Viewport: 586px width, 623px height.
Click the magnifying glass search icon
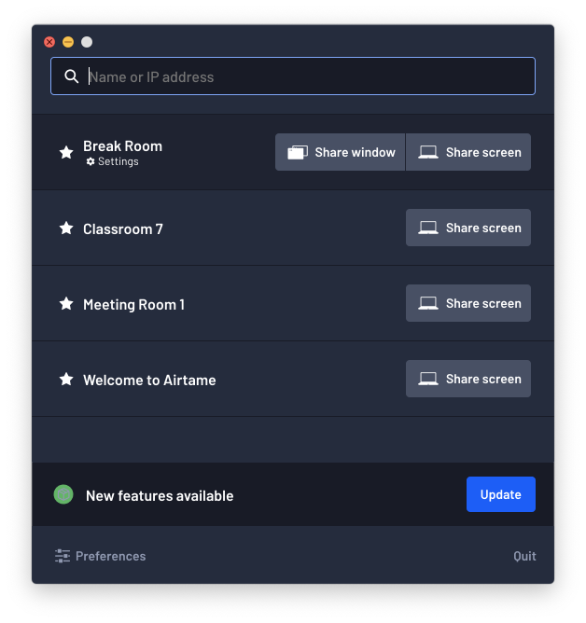pos(72,76)
